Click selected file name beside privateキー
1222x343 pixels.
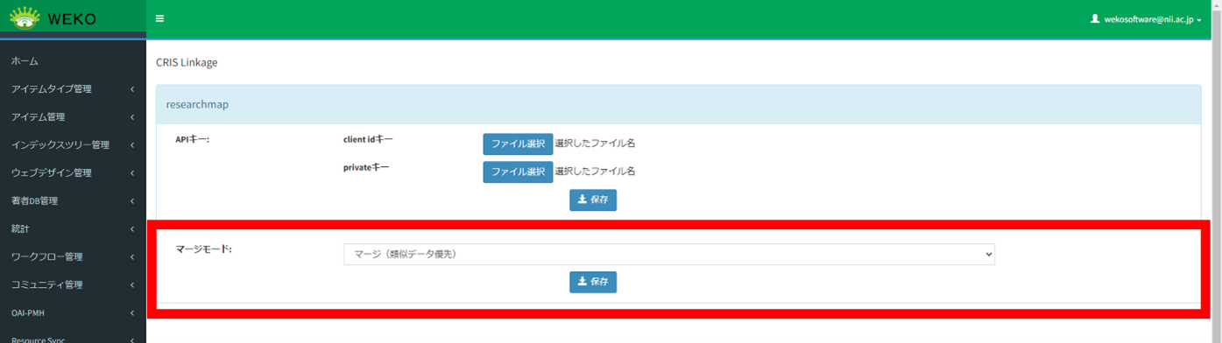[595, 171]
